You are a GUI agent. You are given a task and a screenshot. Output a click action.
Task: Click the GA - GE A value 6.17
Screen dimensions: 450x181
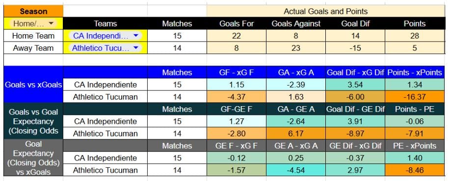coord(296,134)
